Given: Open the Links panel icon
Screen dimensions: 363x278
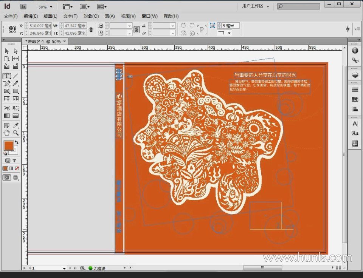Looking at the screenshot, I should click(x=355, y=60).
